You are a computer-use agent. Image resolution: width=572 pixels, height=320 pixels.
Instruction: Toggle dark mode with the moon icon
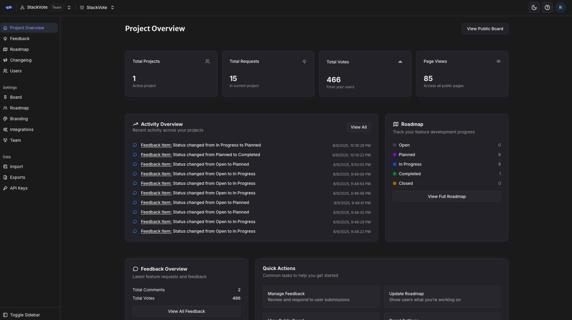click(x=534, y=7)
